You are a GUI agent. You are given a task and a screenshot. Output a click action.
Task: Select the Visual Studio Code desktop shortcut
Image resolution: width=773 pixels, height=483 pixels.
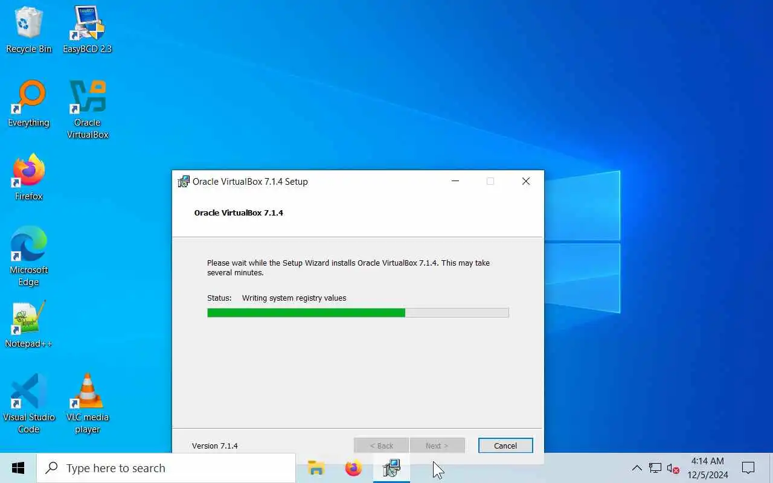28,404
